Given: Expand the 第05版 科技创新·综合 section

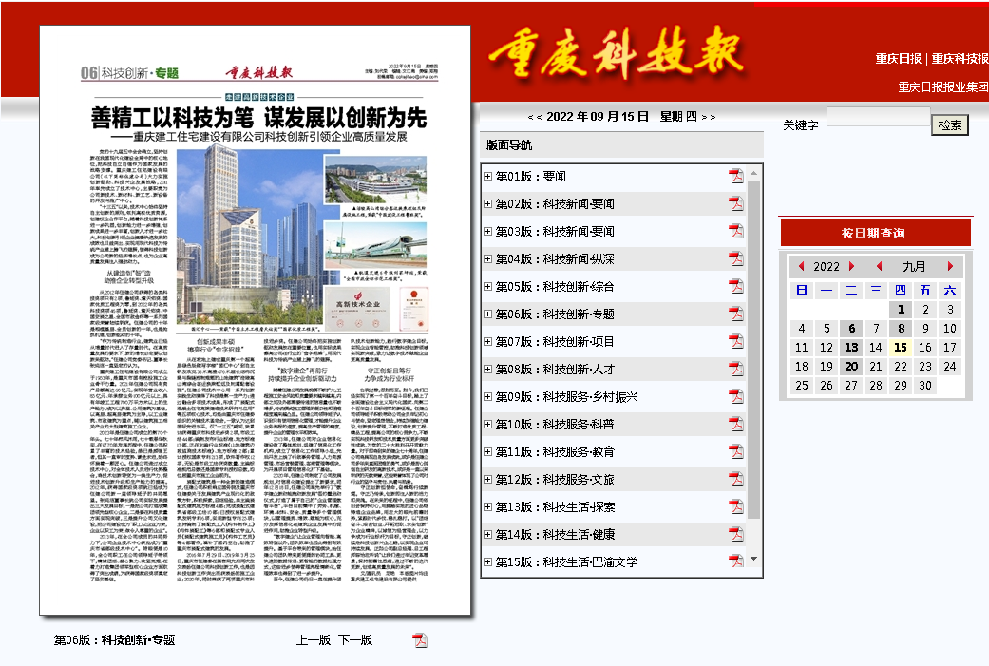Looking at the screenshot, I should [487, 286].
